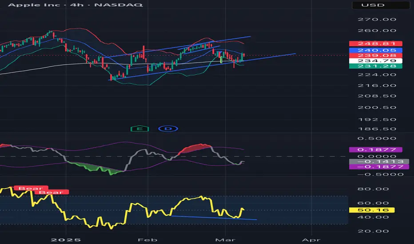Screen dimensions: 414x244
Task: Click the 'Apr' time axis label
Action: [311, 240]
